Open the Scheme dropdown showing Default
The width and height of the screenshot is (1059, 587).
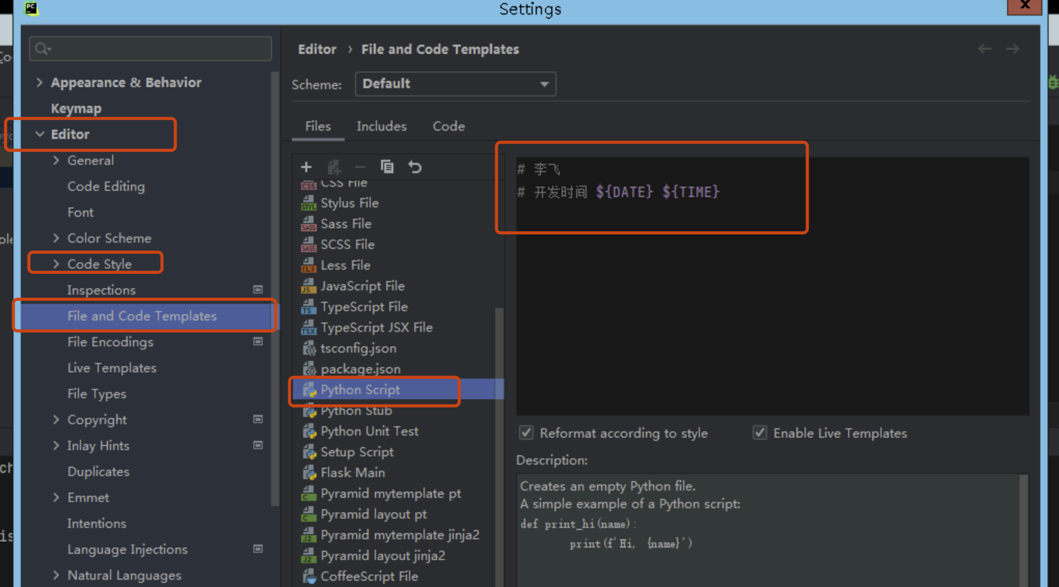455,84
